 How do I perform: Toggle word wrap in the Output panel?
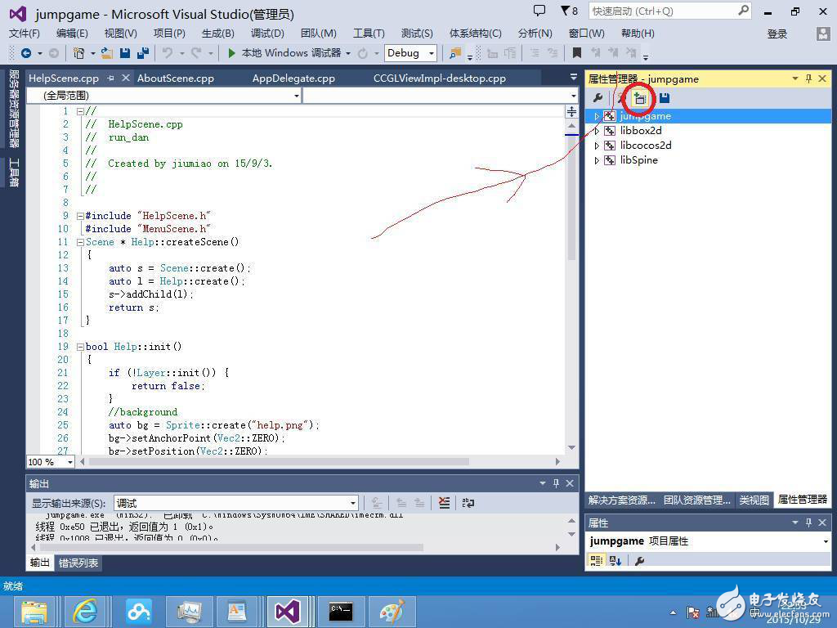468,504
